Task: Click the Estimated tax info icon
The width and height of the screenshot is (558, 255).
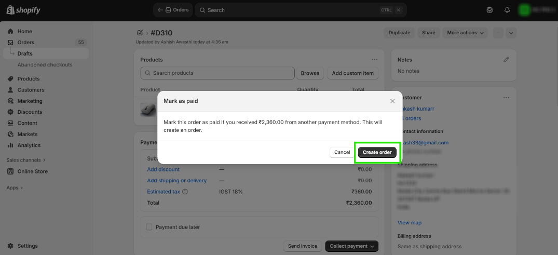Action: 185,192
